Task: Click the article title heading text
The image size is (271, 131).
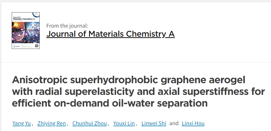Action: (x=138, y=91)
